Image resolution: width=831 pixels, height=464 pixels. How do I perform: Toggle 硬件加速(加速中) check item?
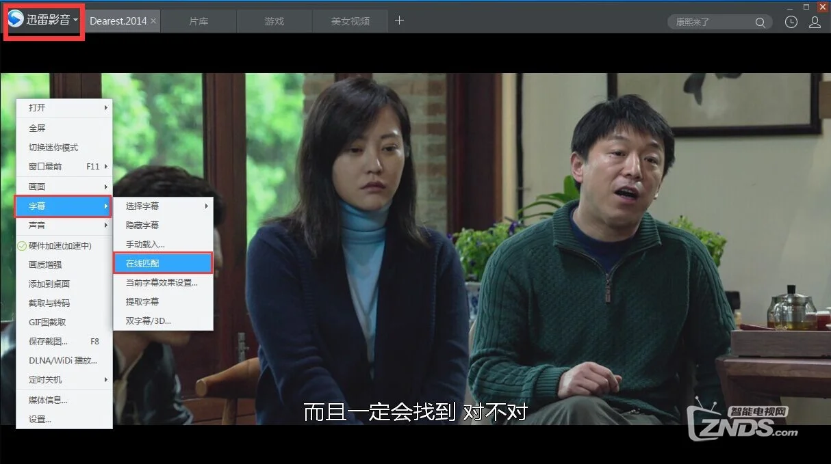pos(64,245)
